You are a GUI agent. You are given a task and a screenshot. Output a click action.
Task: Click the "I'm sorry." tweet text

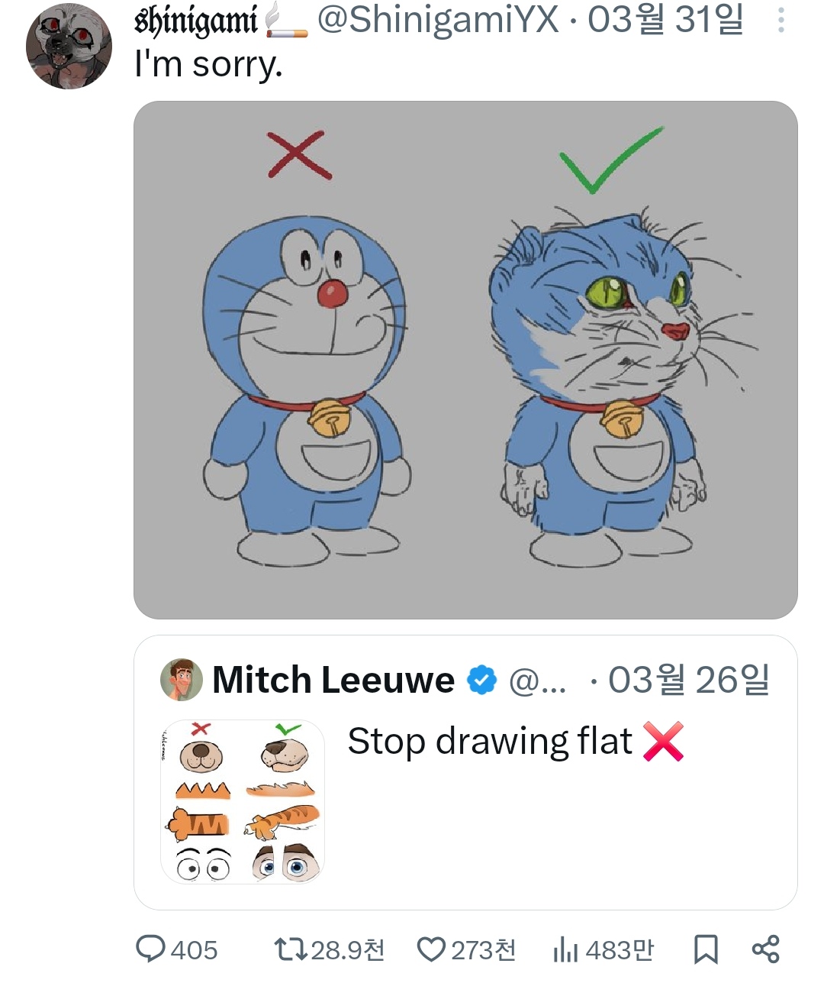208,65
